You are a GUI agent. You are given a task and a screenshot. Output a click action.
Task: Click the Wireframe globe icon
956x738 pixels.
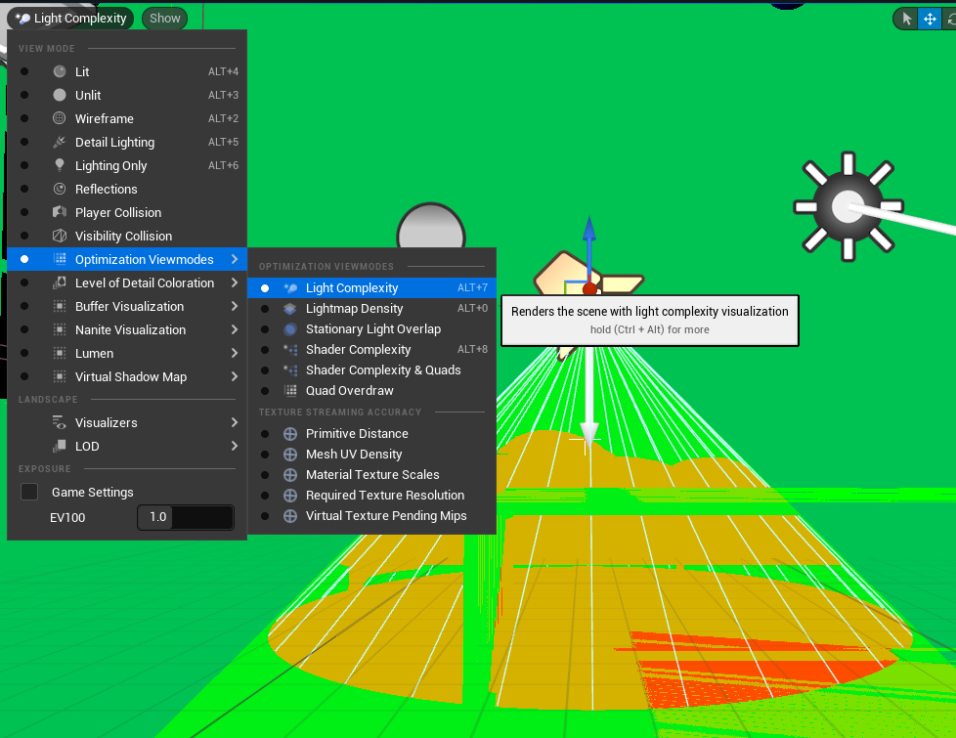coord(60,118)
